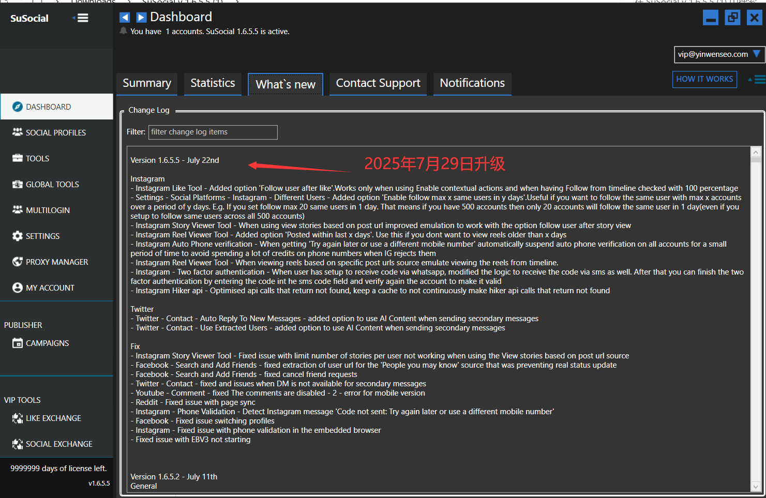Click the notification bell icon
This screenshot has height=498, width=766.
pos(123,31)
